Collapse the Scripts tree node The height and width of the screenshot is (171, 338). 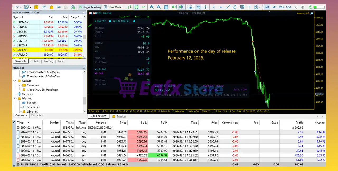click(x=16, y=81)
